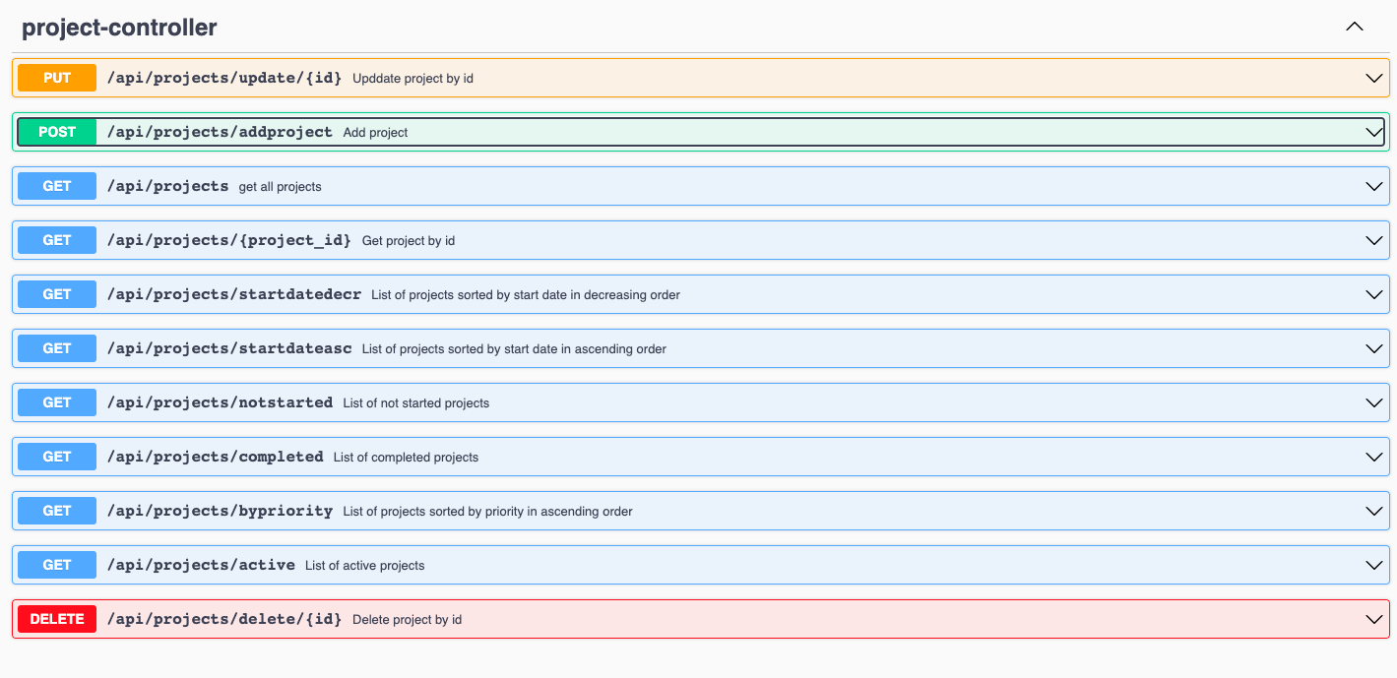Expand chevron on bypriority row
Viewport: 1397px width, 678px height.
1374,511
